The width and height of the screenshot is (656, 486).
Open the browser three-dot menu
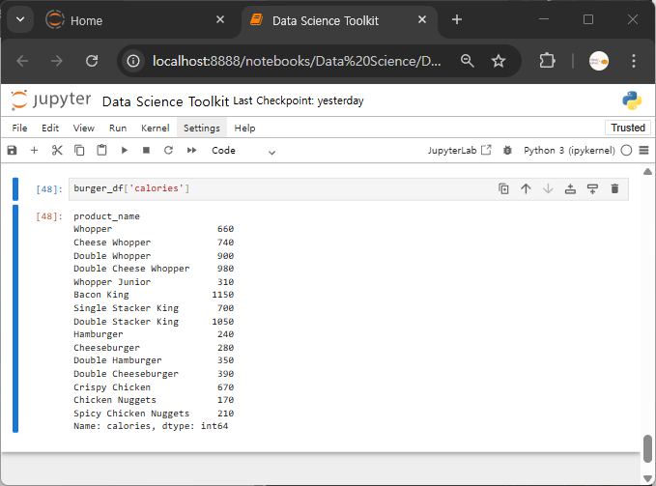[x=634, y=61]
